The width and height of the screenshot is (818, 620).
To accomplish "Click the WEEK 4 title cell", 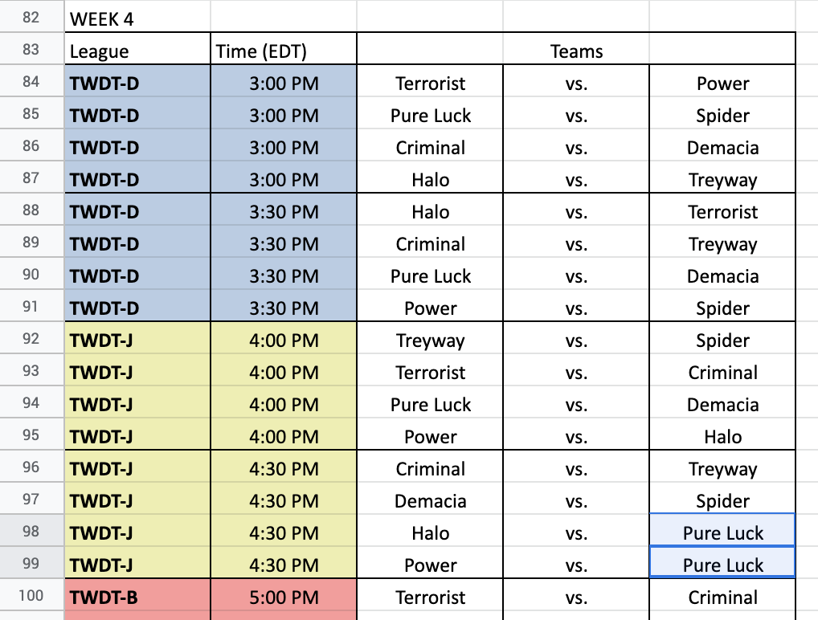I will pos(137,17).
